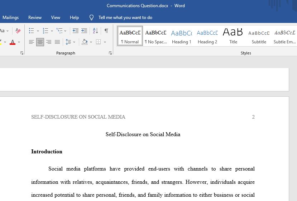Click the Borders icon
The width and height of the screenshot is (297, 201).
pos(98,42)
